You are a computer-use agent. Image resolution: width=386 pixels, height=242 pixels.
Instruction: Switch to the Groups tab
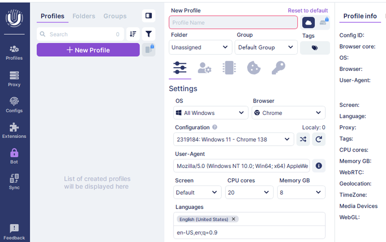115,16
